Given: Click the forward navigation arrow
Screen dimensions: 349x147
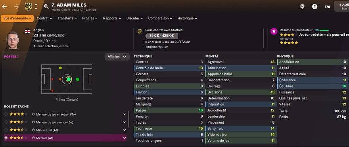Looking at the screenshot, I should click(x=16, y=7).
